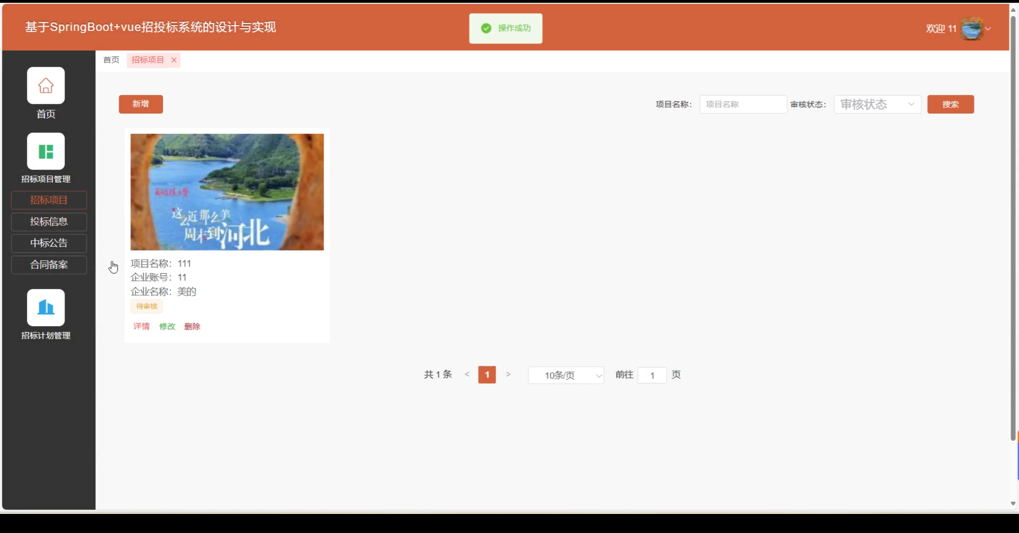
Task: Expand the user menu chevron beside the avatar
Action: pyautogui.click(x=988, y=29)
